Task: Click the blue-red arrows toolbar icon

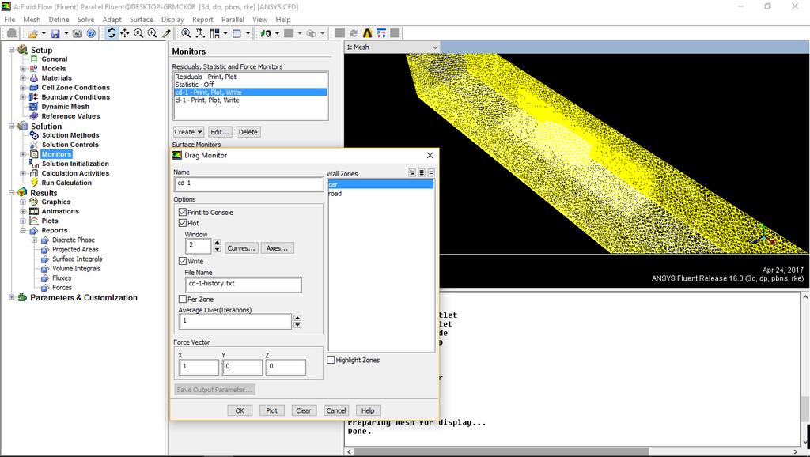Action: coord(381,33)
